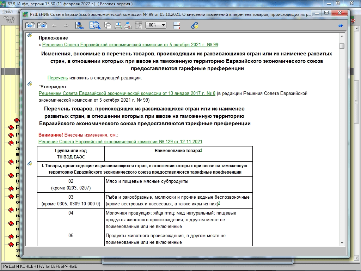The width and height of the screenshot is (361, 271).
Task: Print the document icon
Action: pyautogui.click(x=118, y=25)
